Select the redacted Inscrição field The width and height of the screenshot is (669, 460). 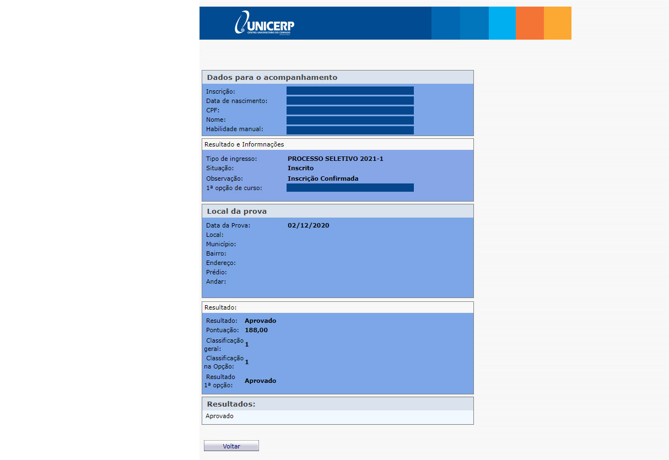click(x=350, y=91)
